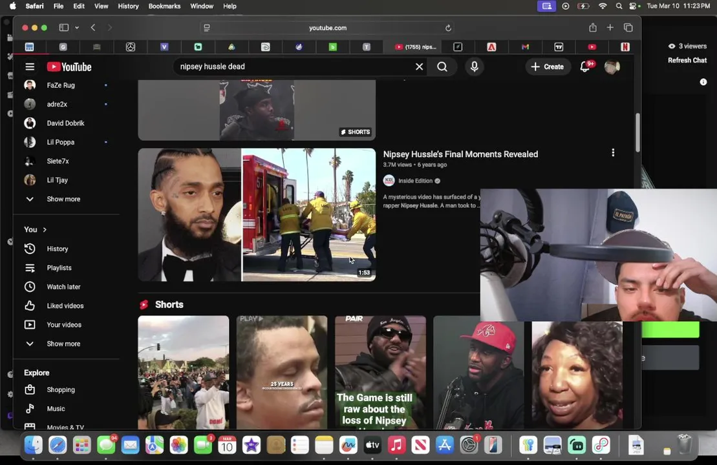Image resolution: width=717 pixels, height=465 pixels.
Task: Switch to the (1755) nips... YouTube tab
Action: [416, 46]
